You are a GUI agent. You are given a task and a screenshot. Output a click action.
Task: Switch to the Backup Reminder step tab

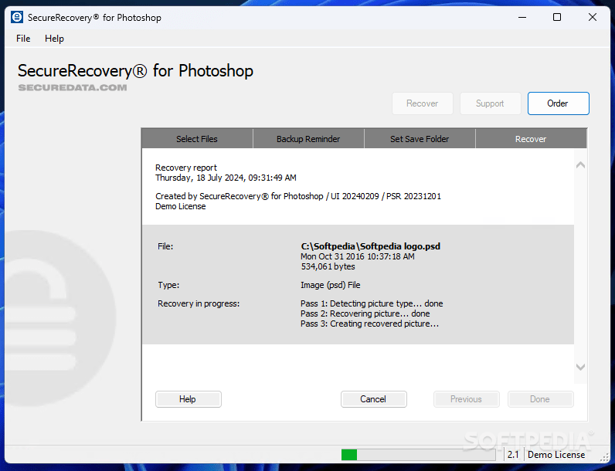tap(308, 139)
